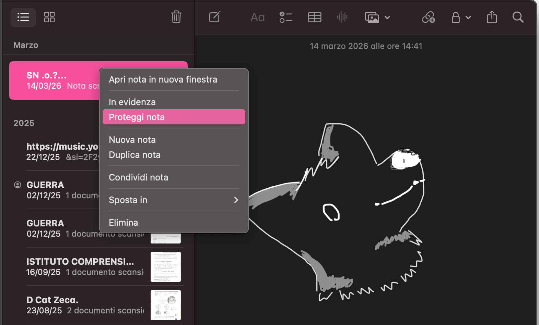The height and width of the screenshot is (325, 539).
Task: Open search with magnifier icon
Action: point(518,17)
